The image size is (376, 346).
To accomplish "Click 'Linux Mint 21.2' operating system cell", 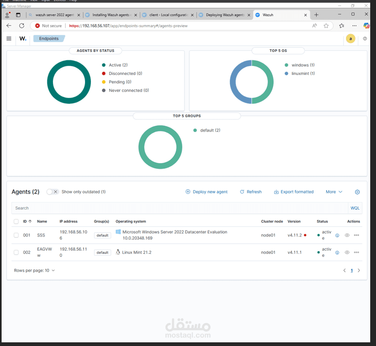I will (x=137, y=252).
